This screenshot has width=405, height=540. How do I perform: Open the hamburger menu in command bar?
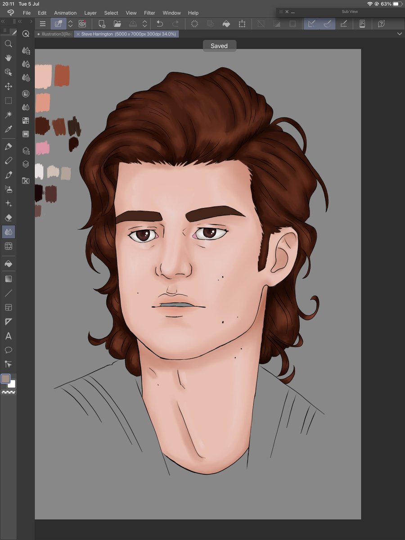[42, 24]
